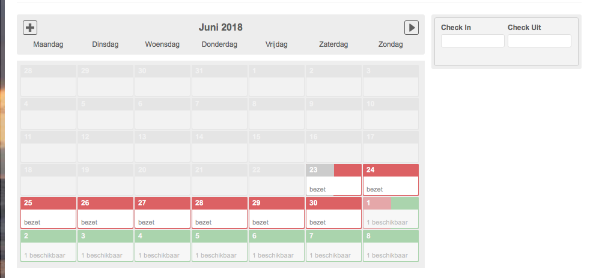
Task: Click the Check In date field
Action: pos(473,41)
